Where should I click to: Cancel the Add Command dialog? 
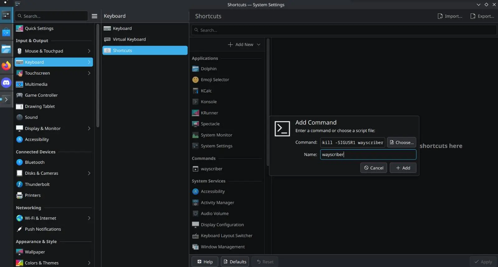point(374,168)
